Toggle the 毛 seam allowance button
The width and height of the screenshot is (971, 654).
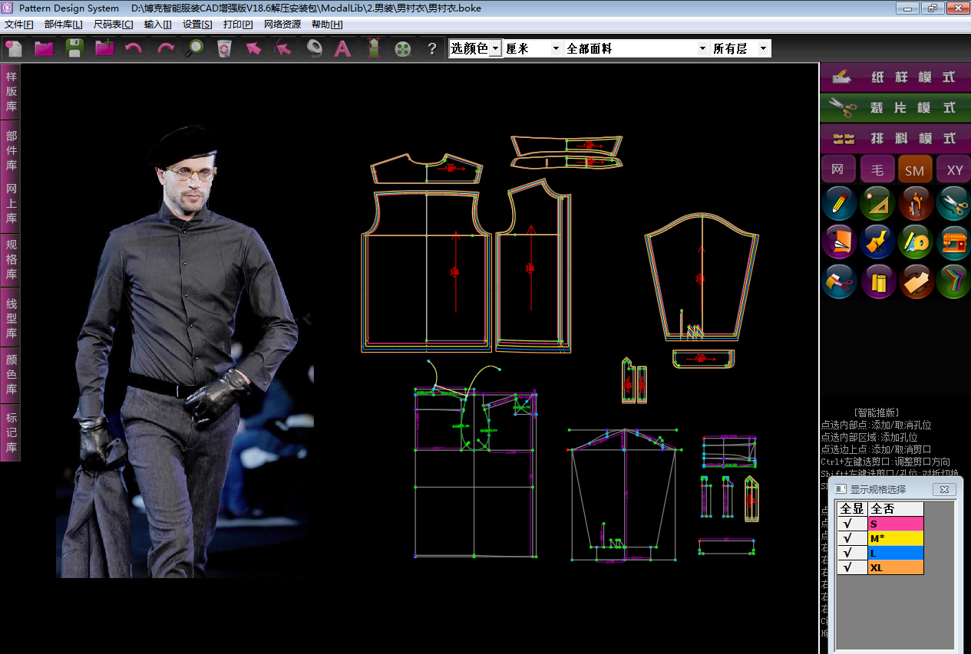click(x=877, y=169)
